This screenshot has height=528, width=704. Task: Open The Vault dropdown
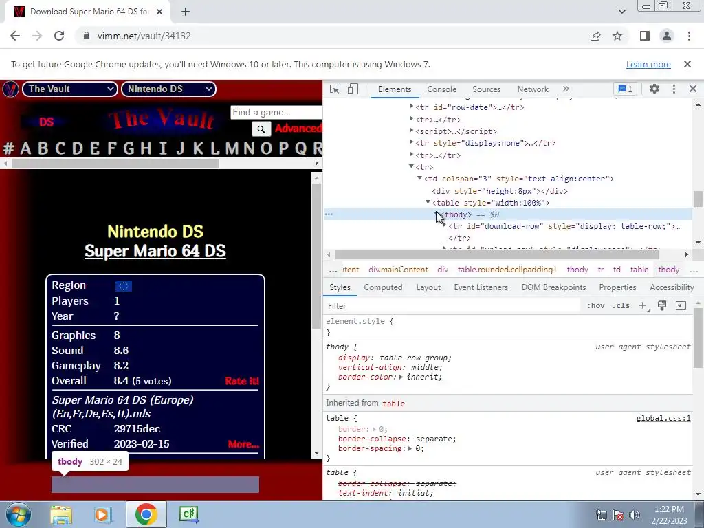click(70, 89)
